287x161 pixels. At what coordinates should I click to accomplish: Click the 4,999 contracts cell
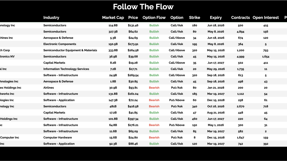(240, 57)
